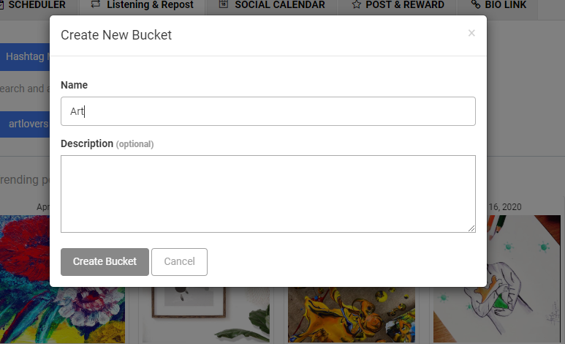The height and width of the screenshot is (344, 565).
Task: Open the yellow paint pour thumbnail
Action: click(x=352, y=315)
